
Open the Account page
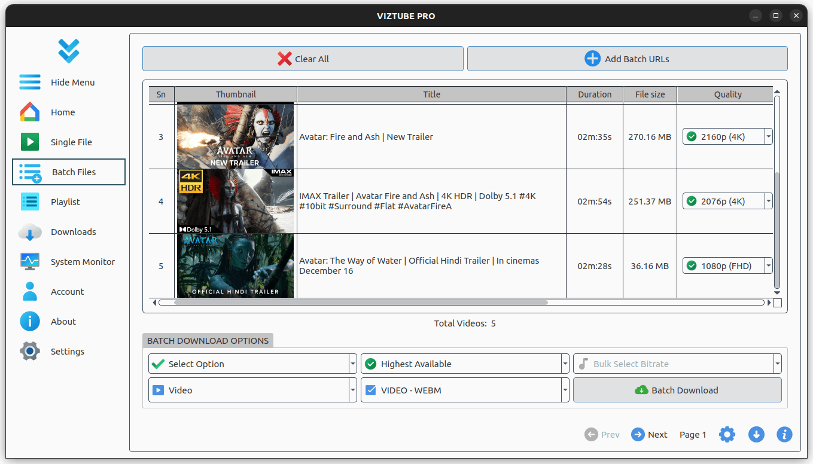(69, 292)
